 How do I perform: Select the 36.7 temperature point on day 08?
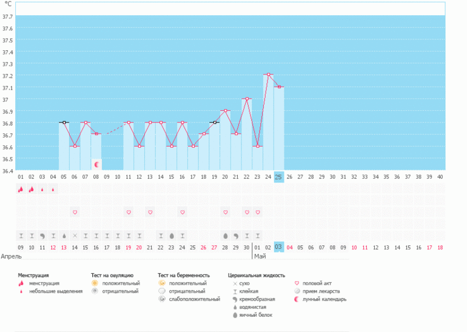pyautogui.click(x=96, y=134)
